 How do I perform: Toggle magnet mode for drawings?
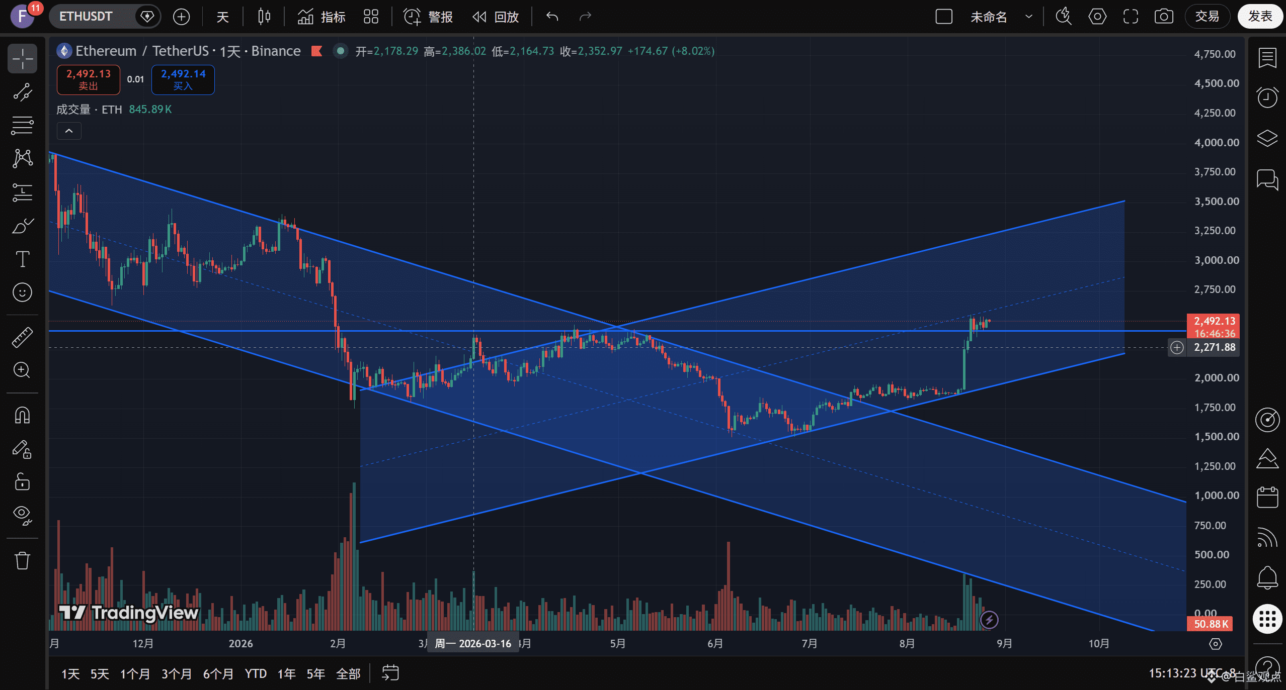point(22,415)
